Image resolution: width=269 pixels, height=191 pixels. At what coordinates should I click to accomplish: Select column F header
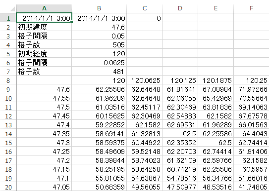point(251,8)
